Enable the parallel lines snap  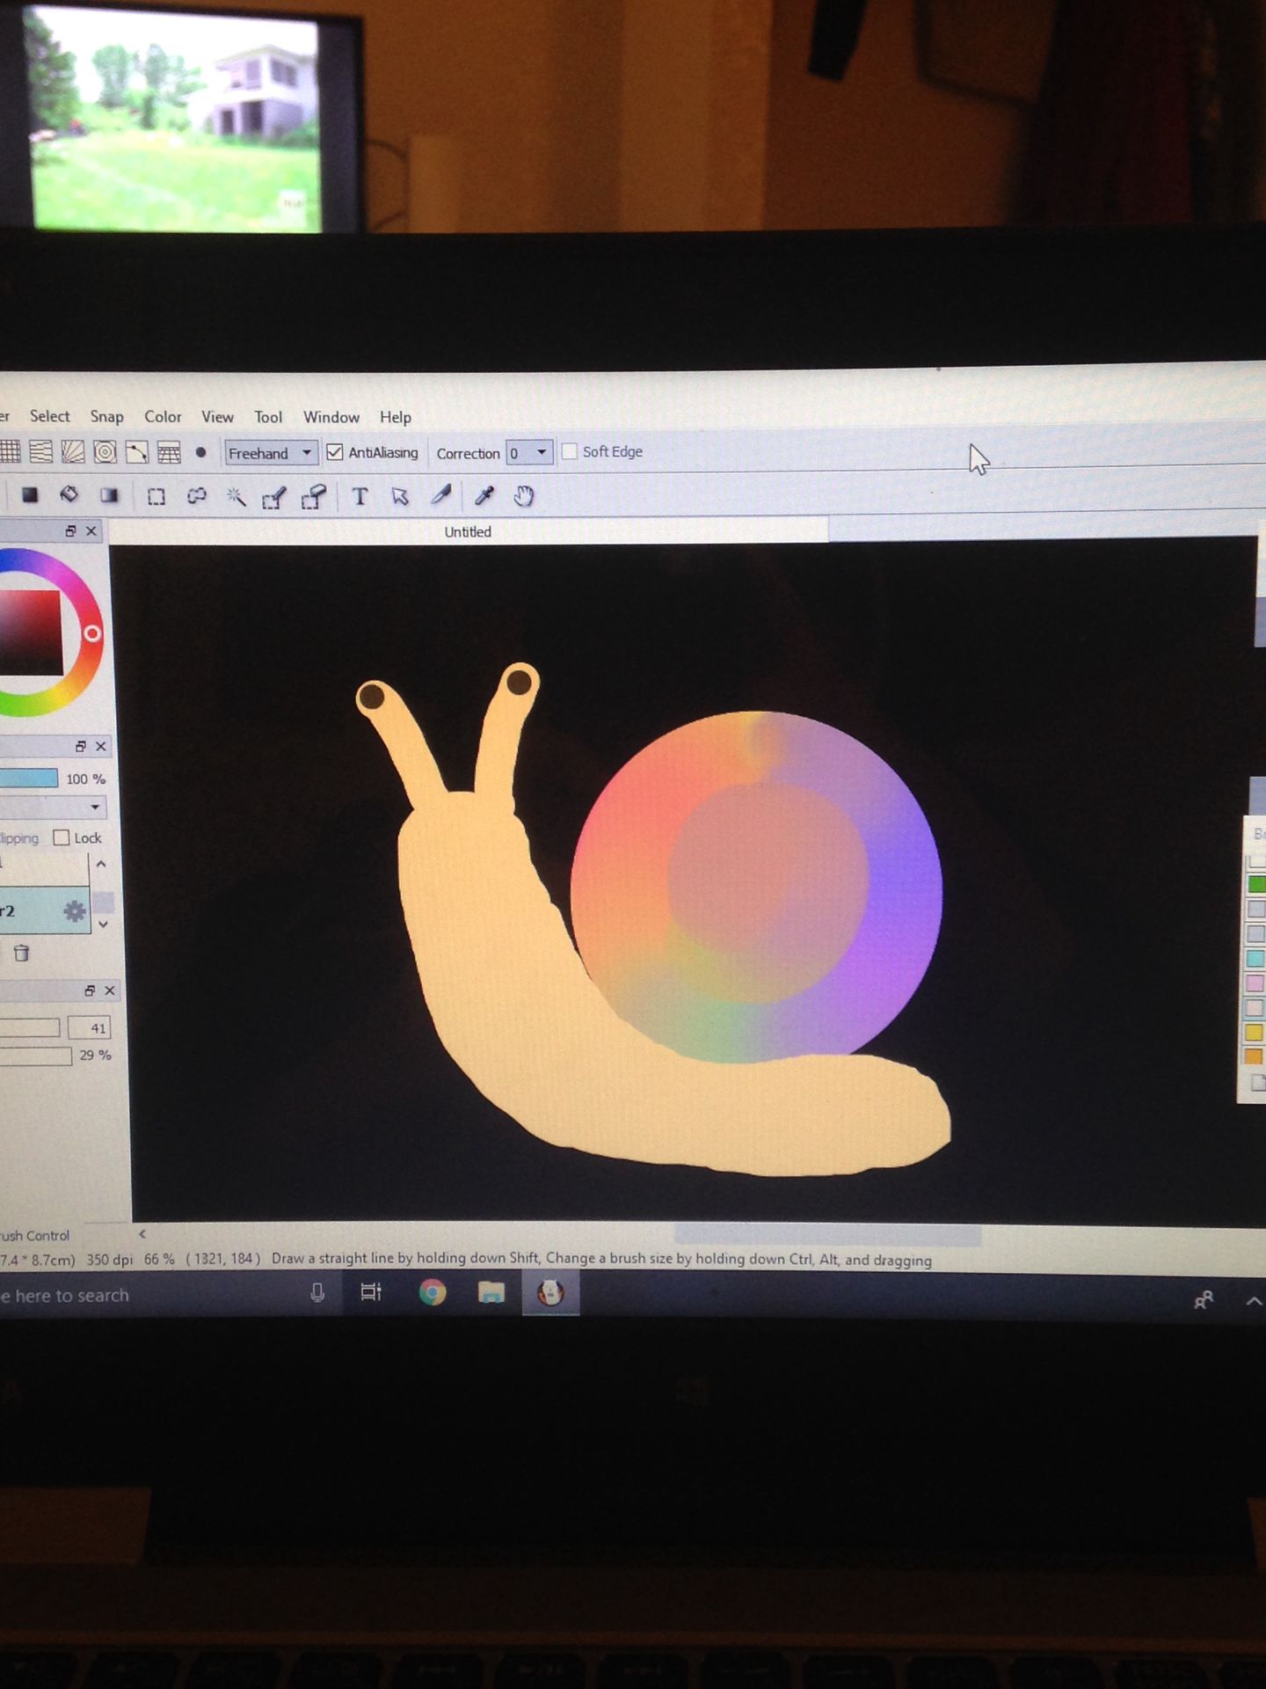pyautogui.click(x=40, y=452)
